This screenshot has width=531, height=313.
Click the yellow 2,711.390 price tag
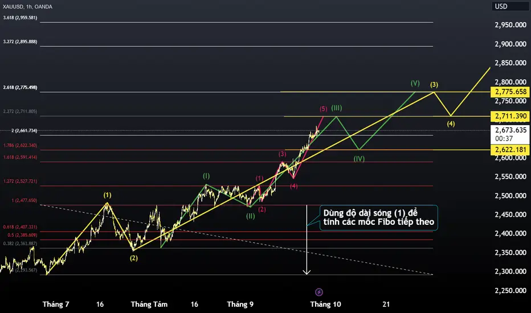click(x=510, y=116)
